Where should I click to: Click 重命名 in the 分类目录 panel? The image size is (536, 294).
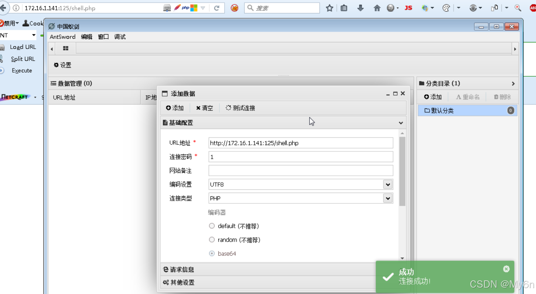[x=468, y=97]
